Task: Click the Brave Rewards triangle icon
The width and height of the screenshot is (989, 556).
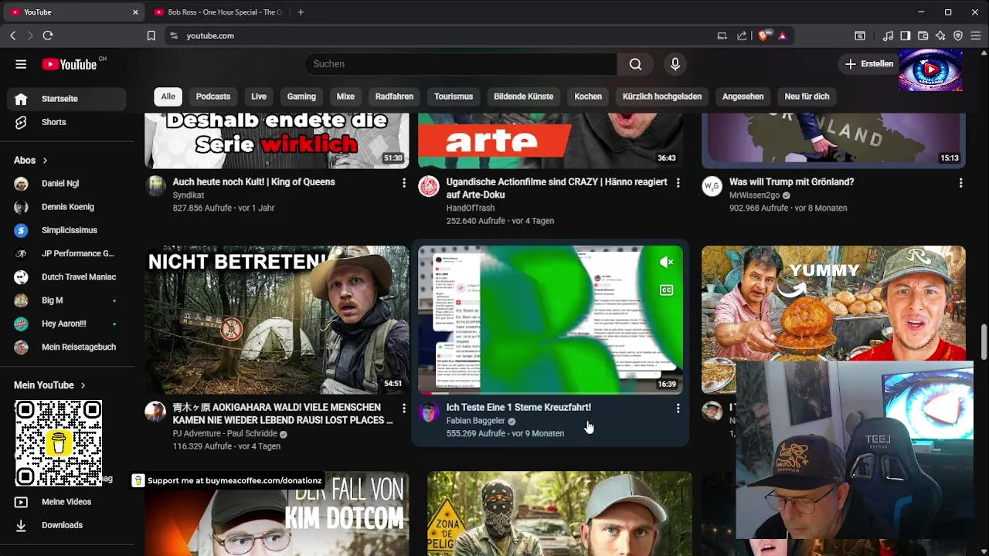Action: tap(782, 36)
